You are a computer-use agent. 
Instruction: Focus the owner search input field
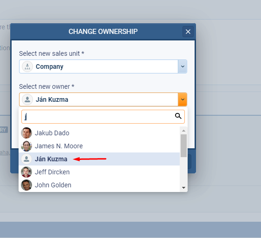[x=103, y=117]
